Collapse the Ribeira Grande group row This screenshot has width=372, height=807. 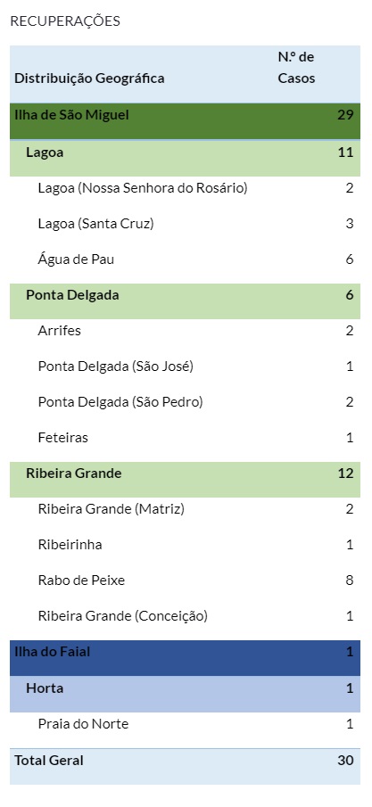(185, 480)
